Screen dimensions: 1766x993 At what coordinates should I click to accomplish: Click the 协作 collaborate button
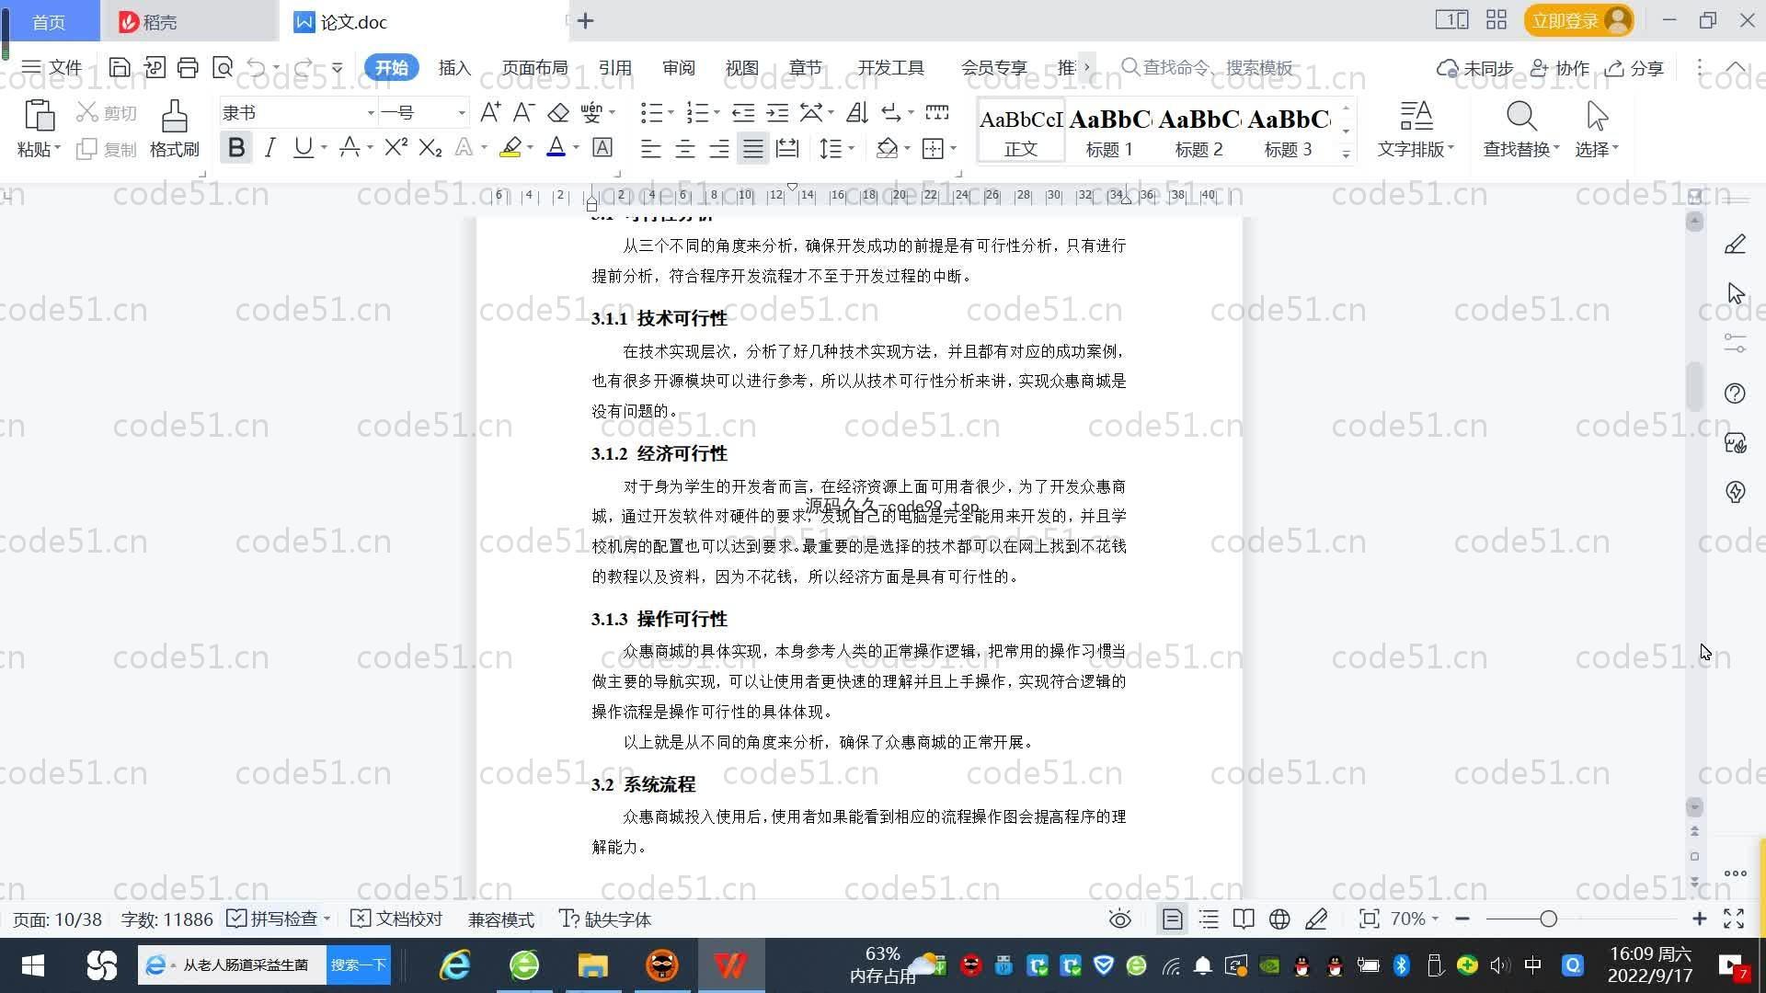[x=1560, y=68]
